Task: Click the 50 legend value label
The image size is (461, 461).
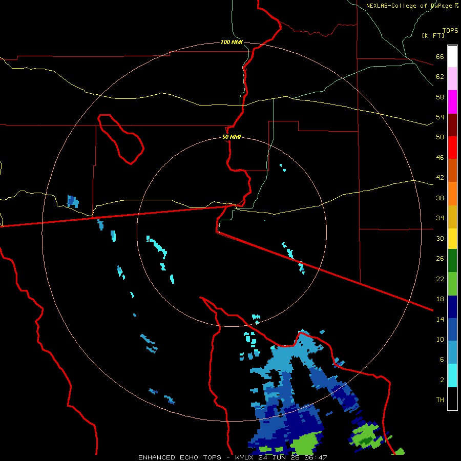Action: point(440,137)
